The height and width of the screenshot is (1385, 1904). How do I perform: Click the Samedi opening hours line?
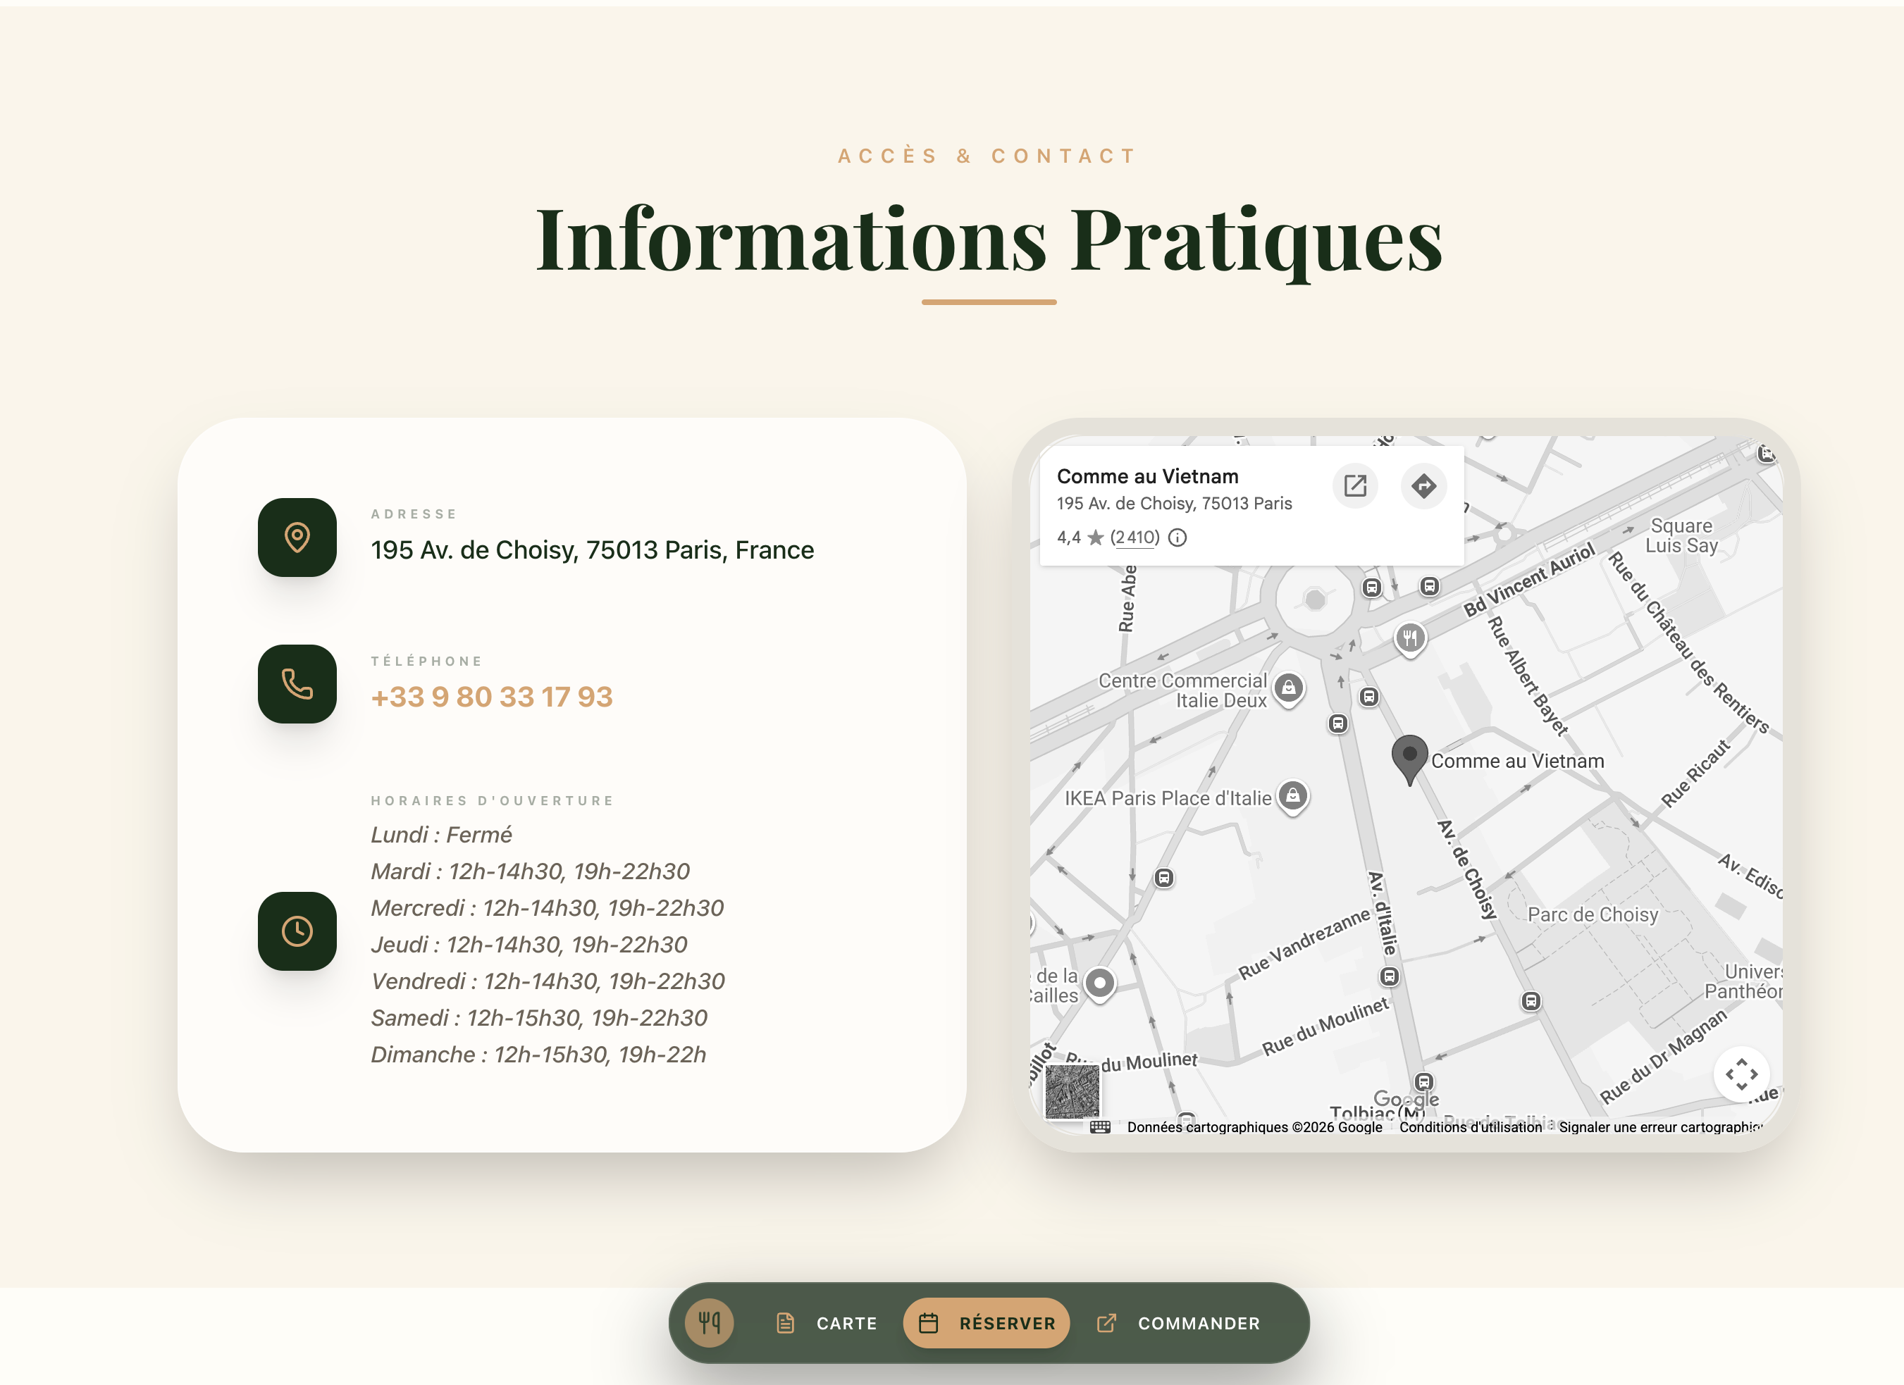coord(539,1017)
